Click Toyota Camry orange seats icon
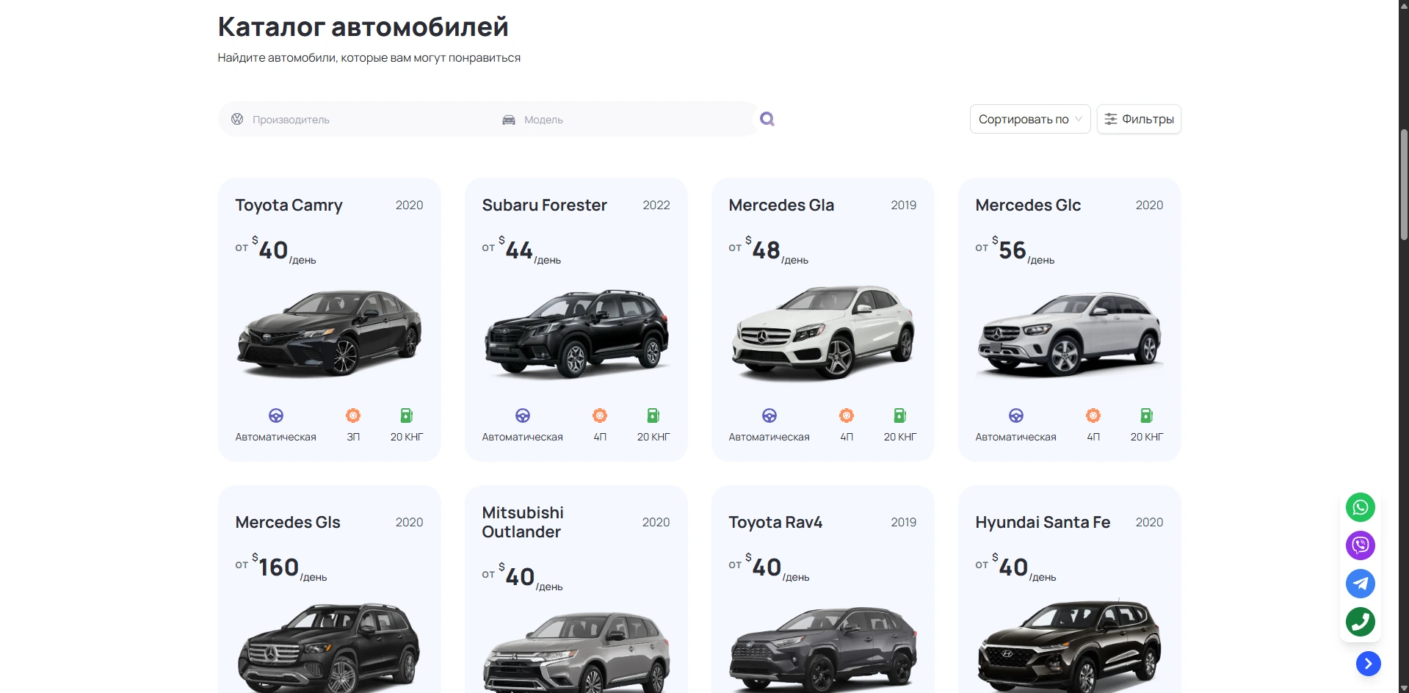This screenshot has width=1409, height=693. tap(353, 416)
